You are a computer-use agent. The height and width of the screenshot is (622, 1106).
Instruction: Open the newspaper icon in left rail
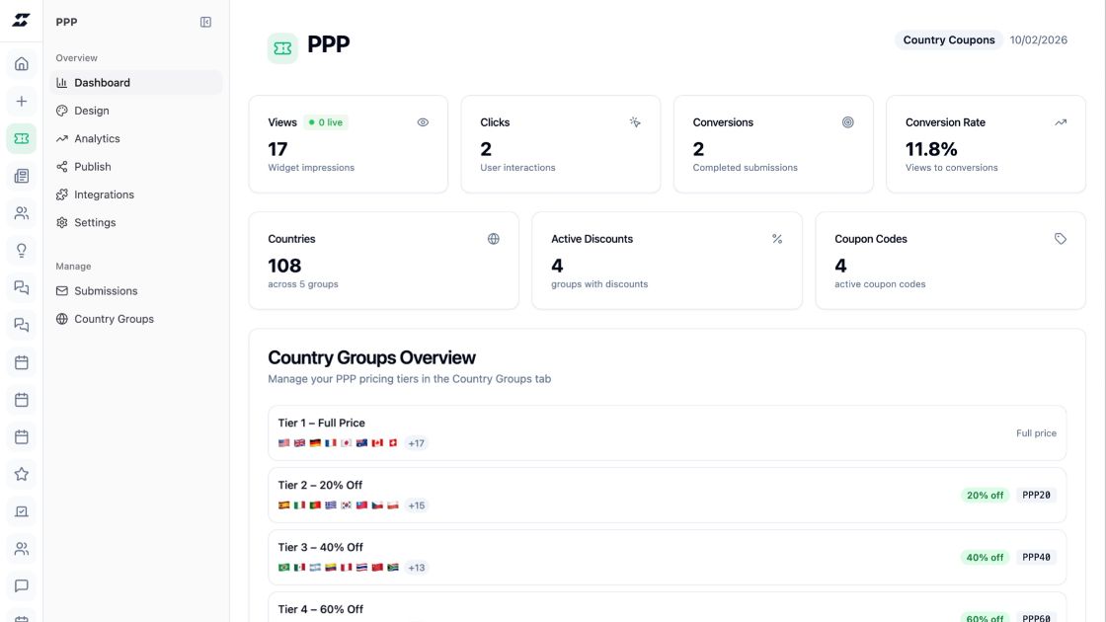coord(22,176)
